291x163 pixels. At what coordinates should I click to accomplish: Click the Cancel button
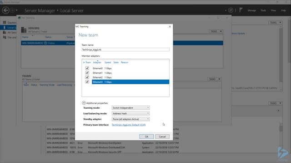coord(162,137)
